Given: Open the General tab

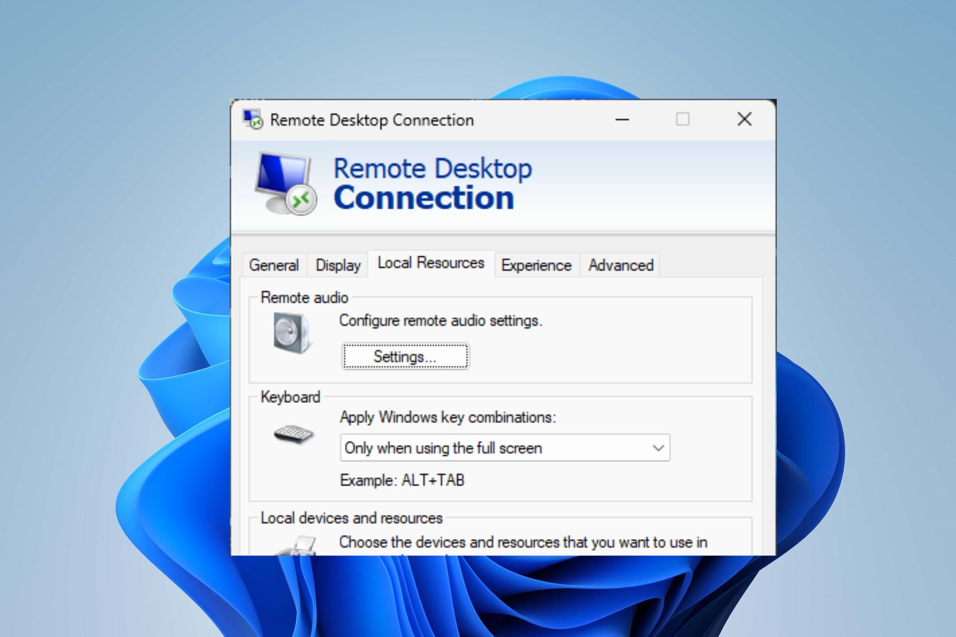Looking at the screenshot, I should (274, 265).
